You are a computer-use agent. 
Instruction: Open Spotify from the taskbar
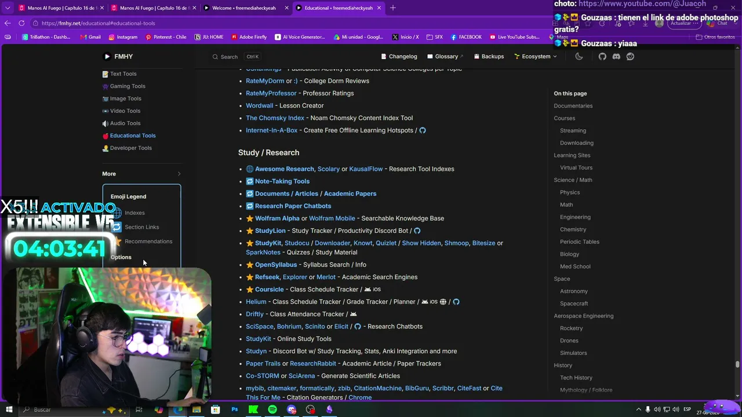coord(272,409)
